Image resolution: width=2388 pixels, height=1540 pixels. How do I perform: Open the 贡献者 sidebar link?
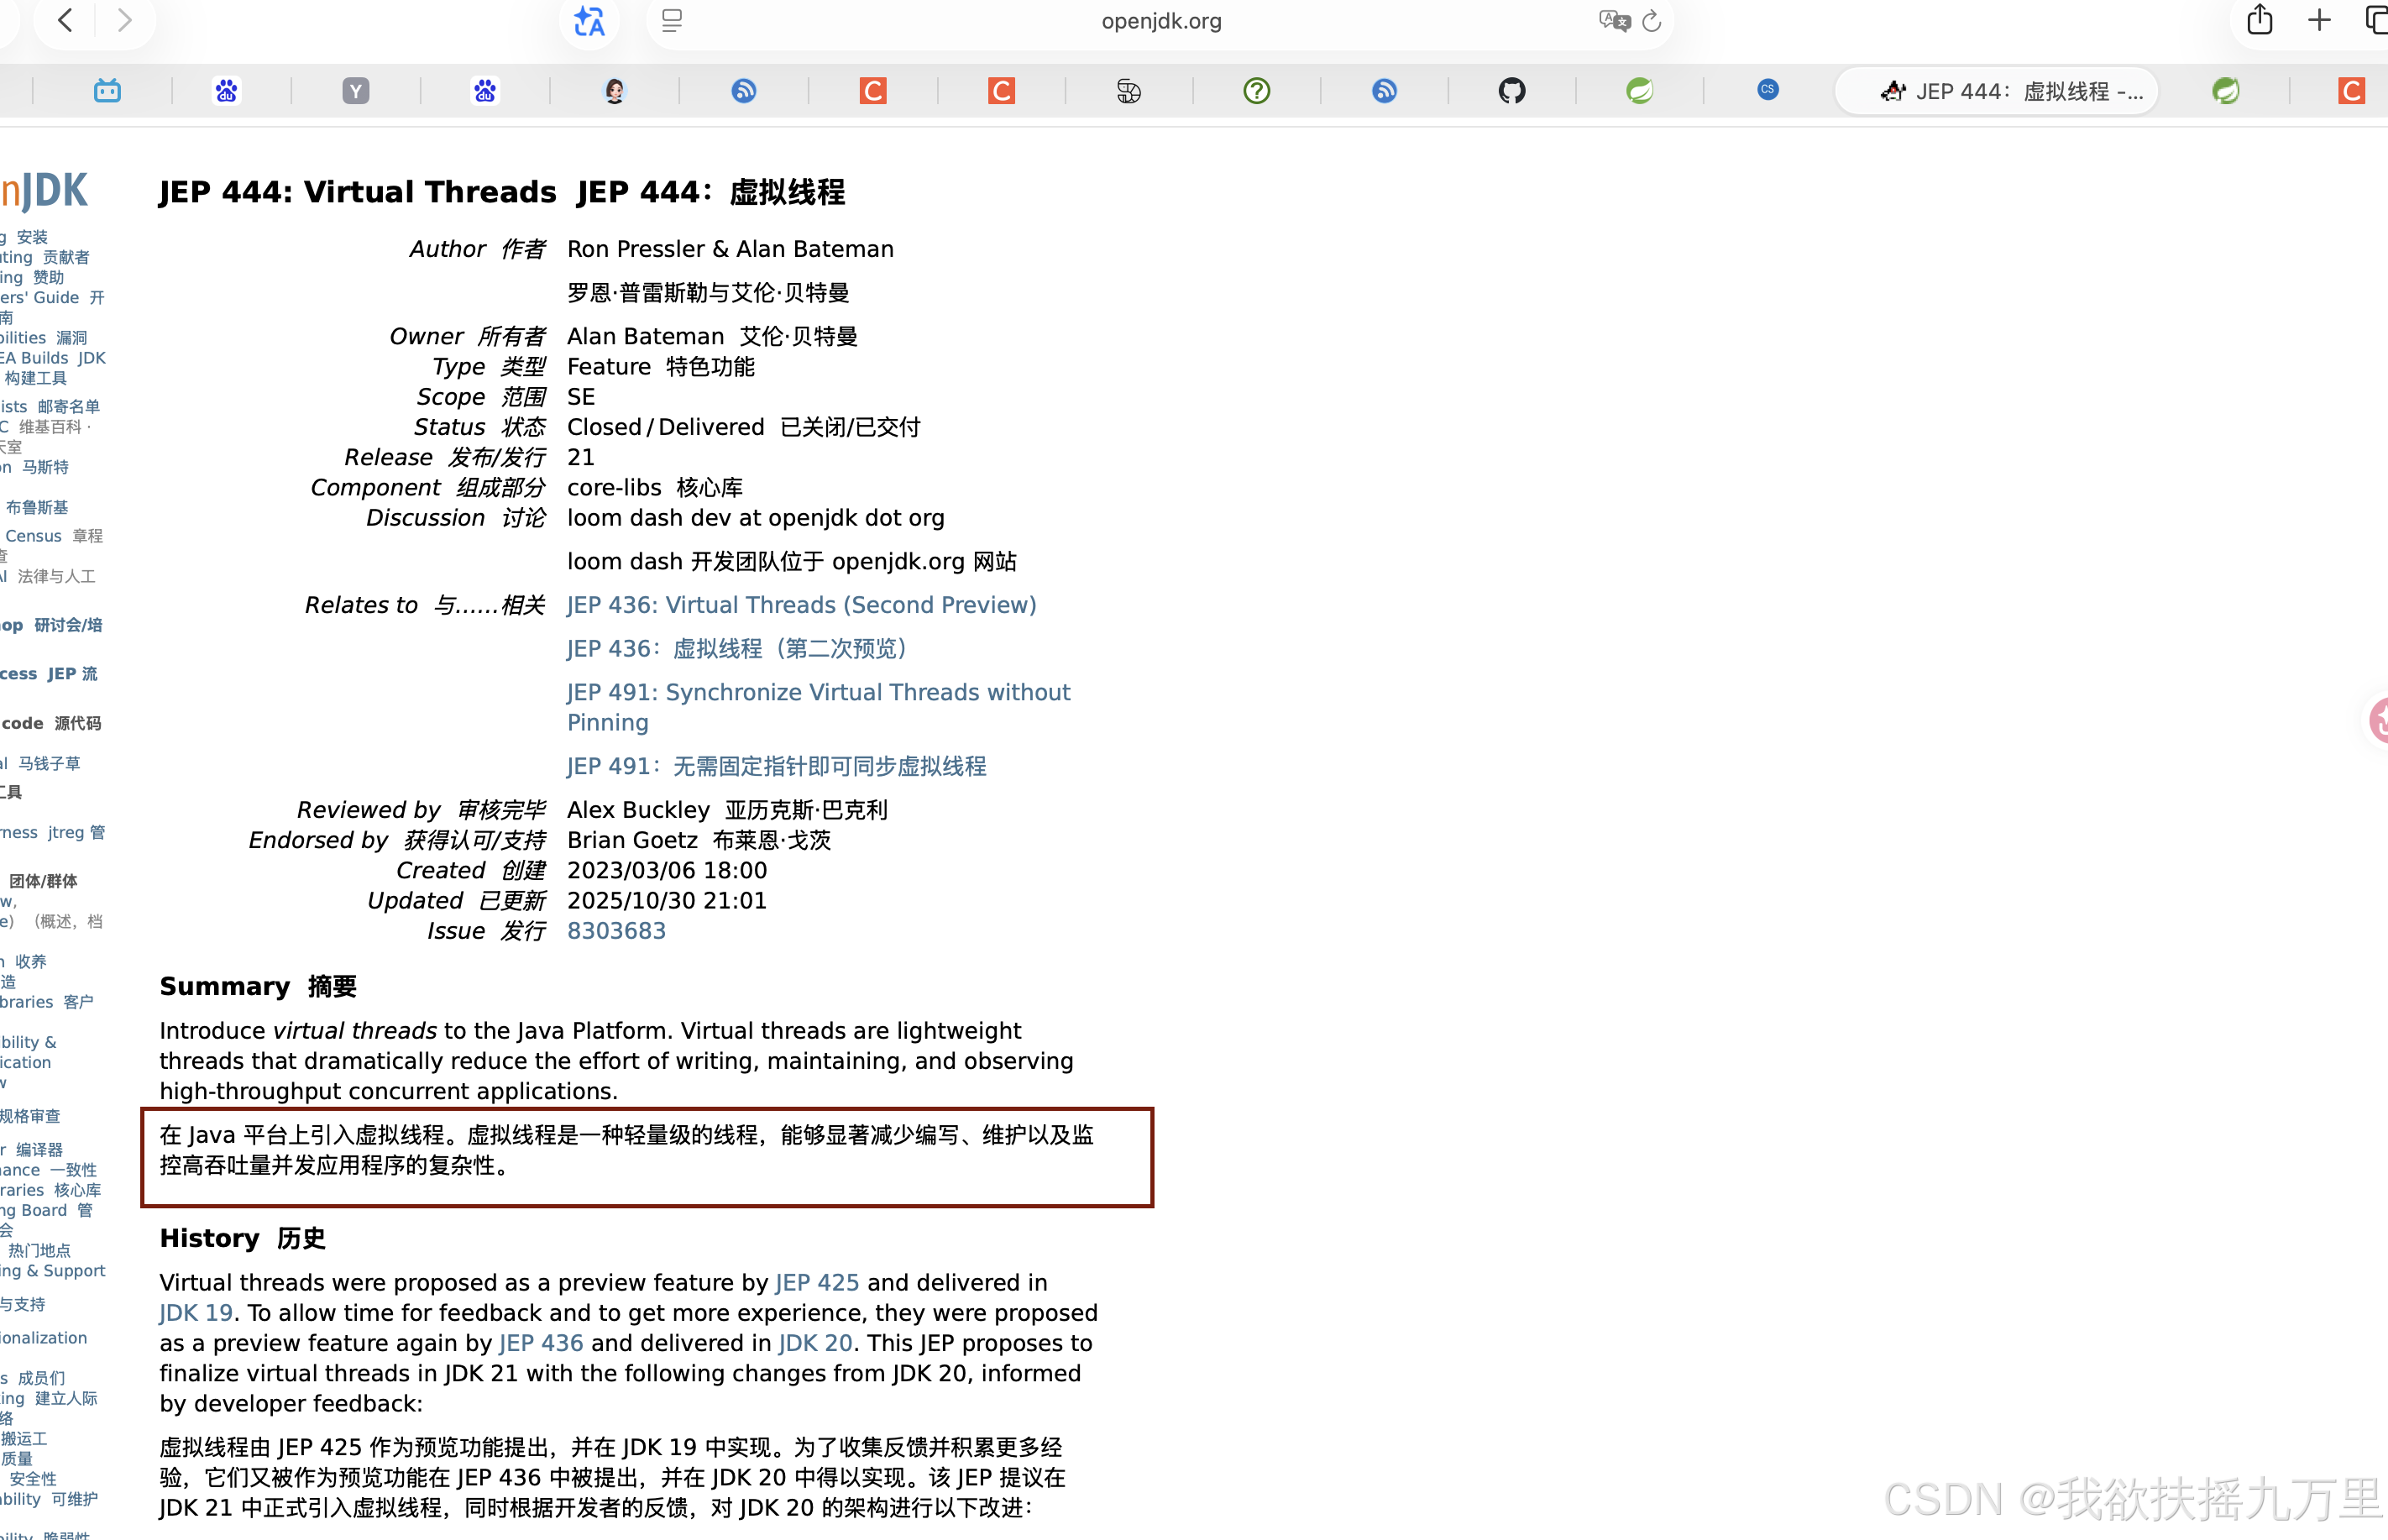[x=66, y=257]
